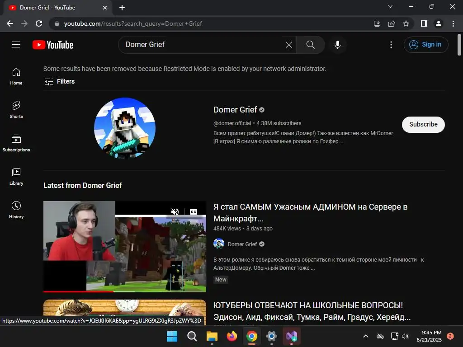Viewport: 463px width, 347px height.
Task: Click the small Domer Grief avatar under the video
Action: [219, 244]
